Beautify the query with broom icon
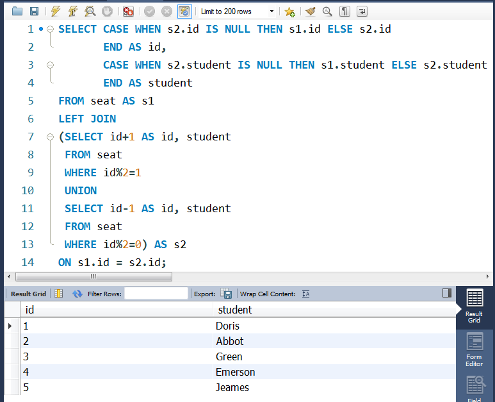 311,12
